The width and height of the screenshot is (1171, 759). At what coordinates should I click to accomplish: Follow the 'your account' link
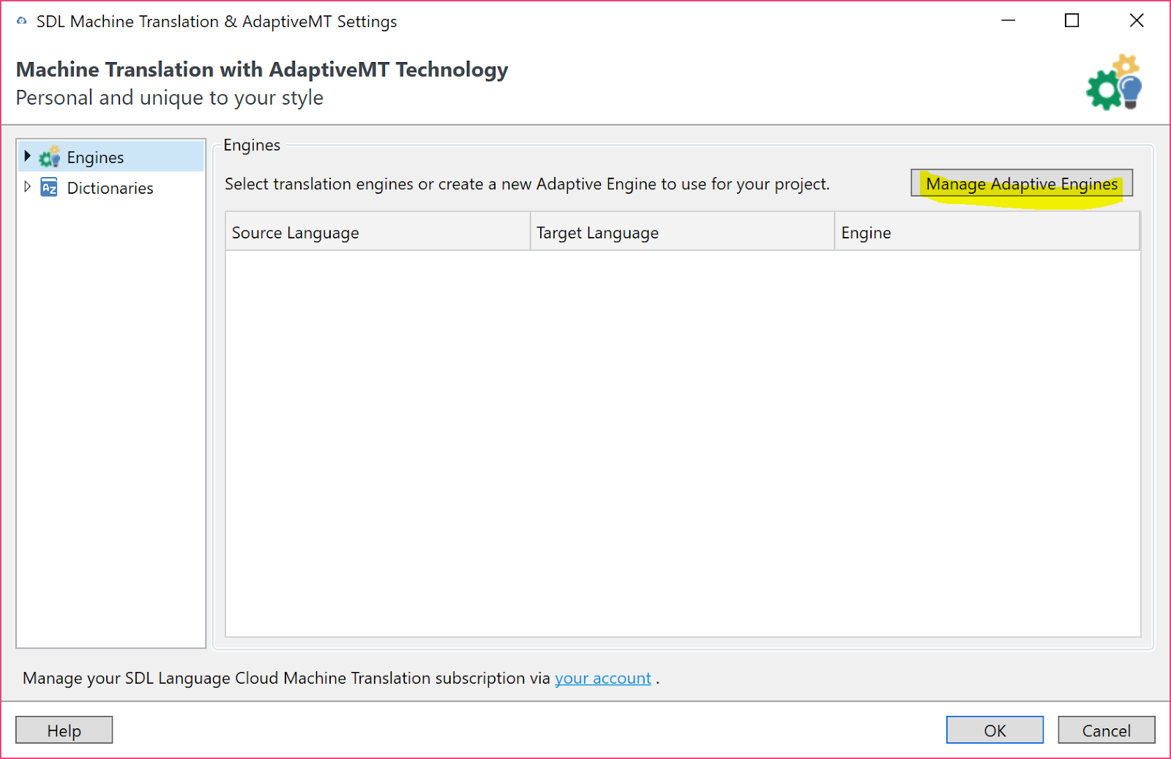pyautogui.click(x=602, y=679)
